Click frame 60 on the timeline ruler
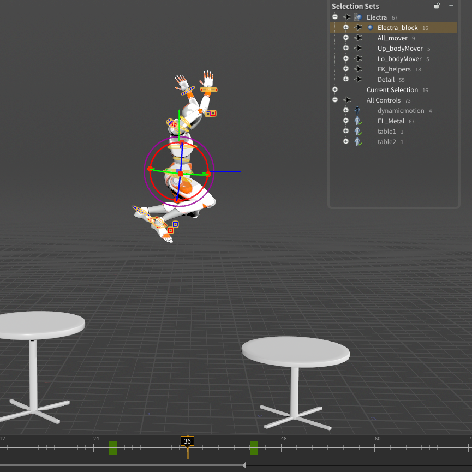 375,447
